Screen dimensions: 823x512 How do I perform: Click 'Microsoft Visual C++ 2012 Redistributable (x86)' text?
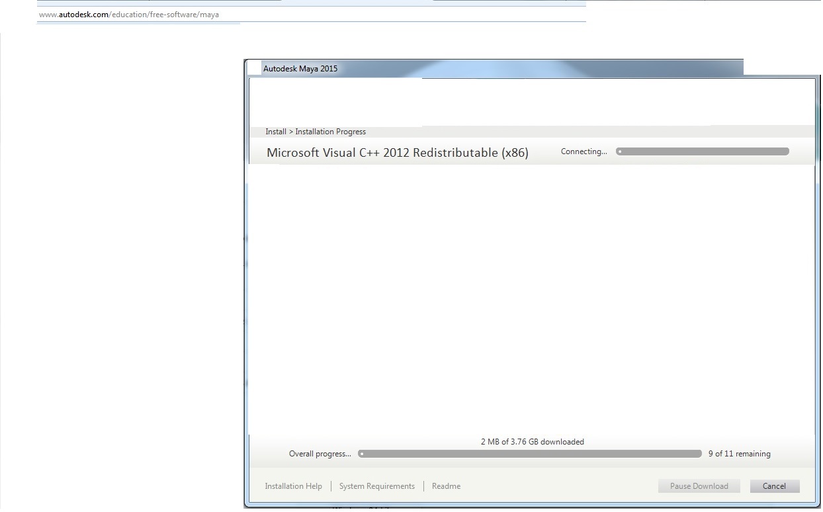(398, 153)
